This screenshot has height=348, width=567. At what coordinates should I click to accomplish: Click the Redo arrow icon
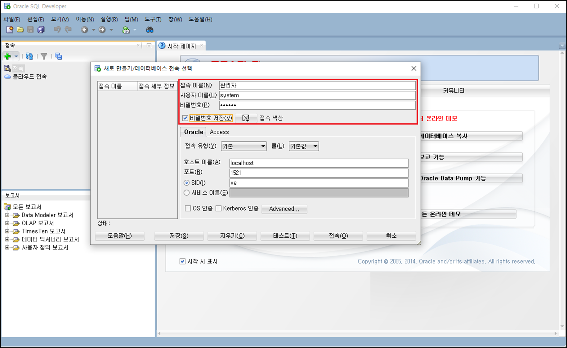pyautogui.click(x=68, y=30)
